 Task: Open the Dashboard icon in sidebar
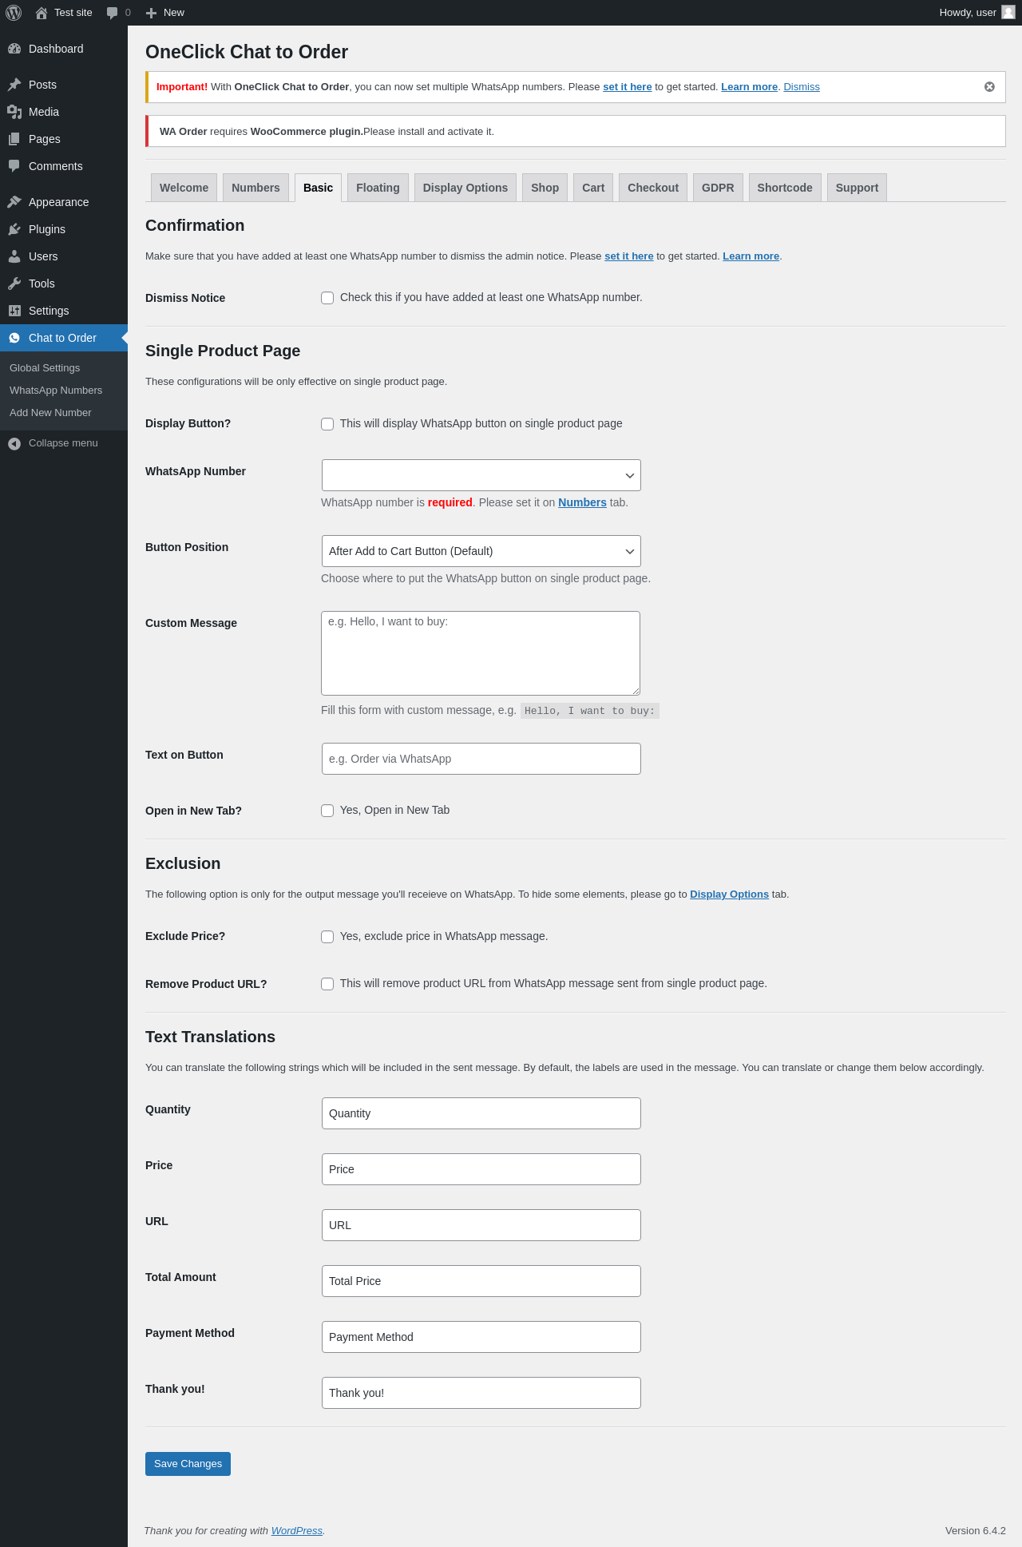(x=14, y=49)
